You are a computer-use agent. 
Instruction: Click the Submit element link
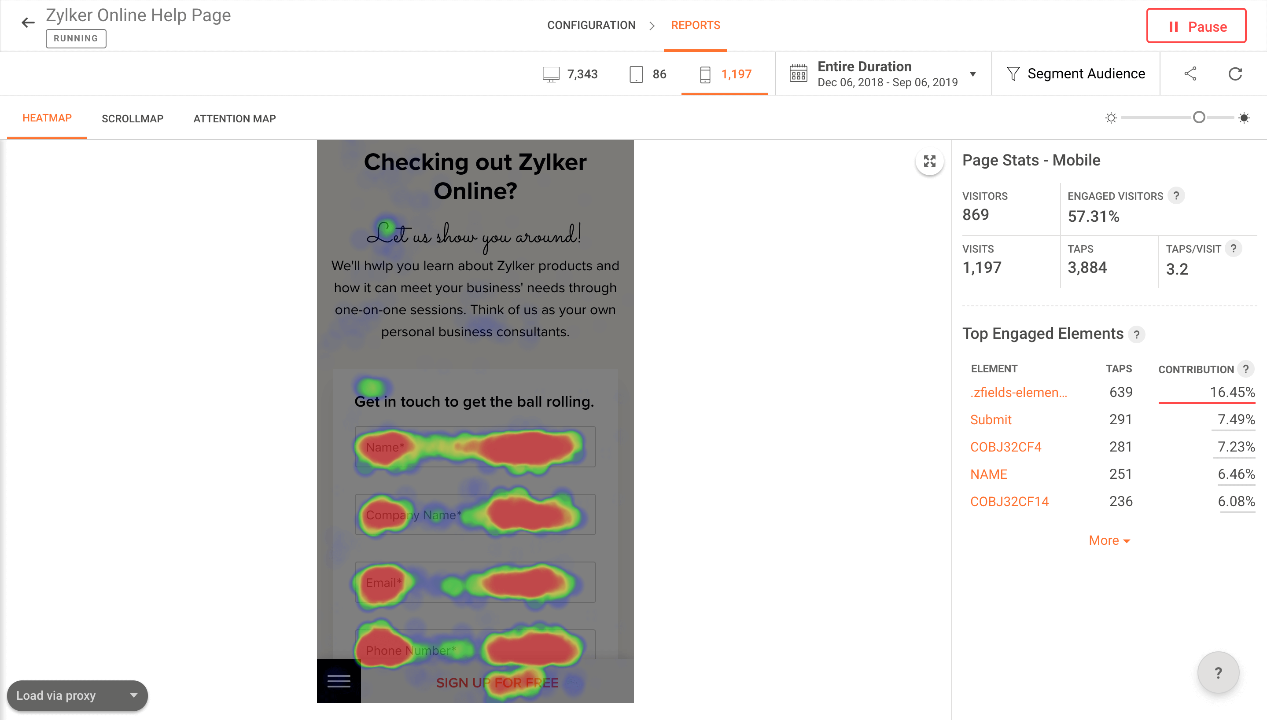991,420
